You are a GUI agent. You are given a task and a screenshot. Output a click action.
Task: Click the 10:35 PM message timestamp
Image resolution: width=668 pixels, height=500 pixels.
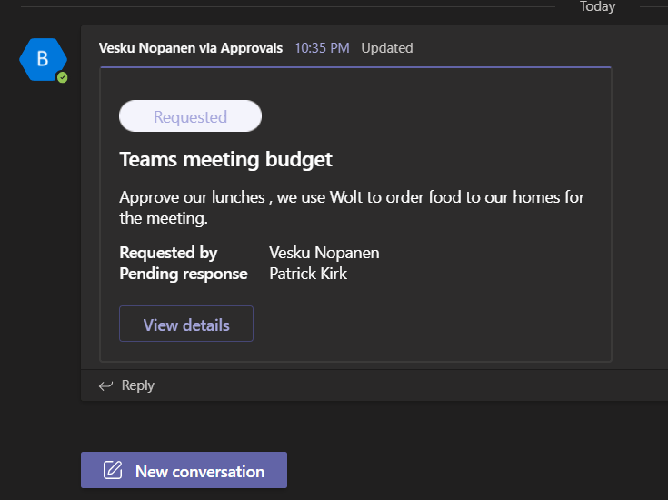coord(322,48)
